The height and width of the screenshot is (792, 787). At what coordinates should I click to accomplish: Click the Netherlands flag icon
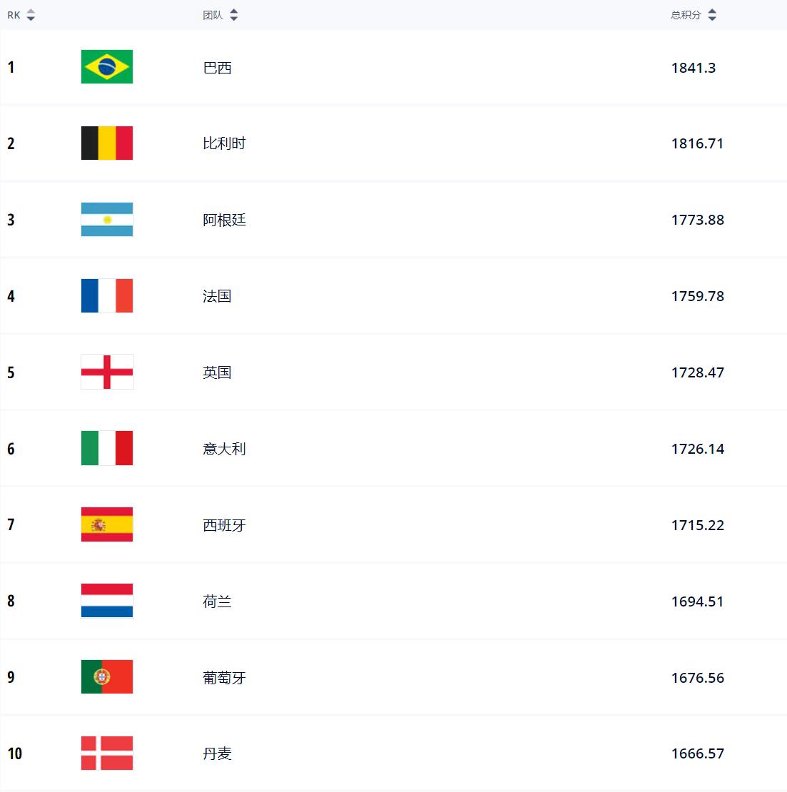point(107,601)
